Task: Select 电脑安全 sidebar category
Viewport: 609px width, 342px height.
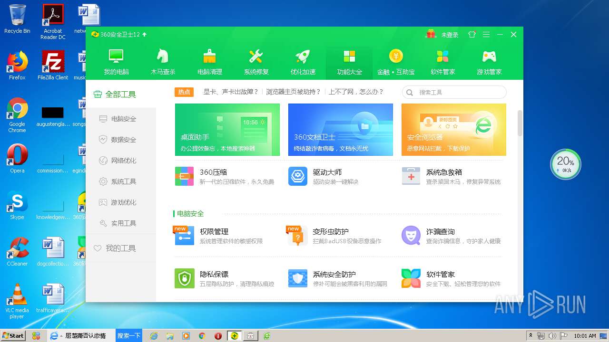Action: (121, 119)
